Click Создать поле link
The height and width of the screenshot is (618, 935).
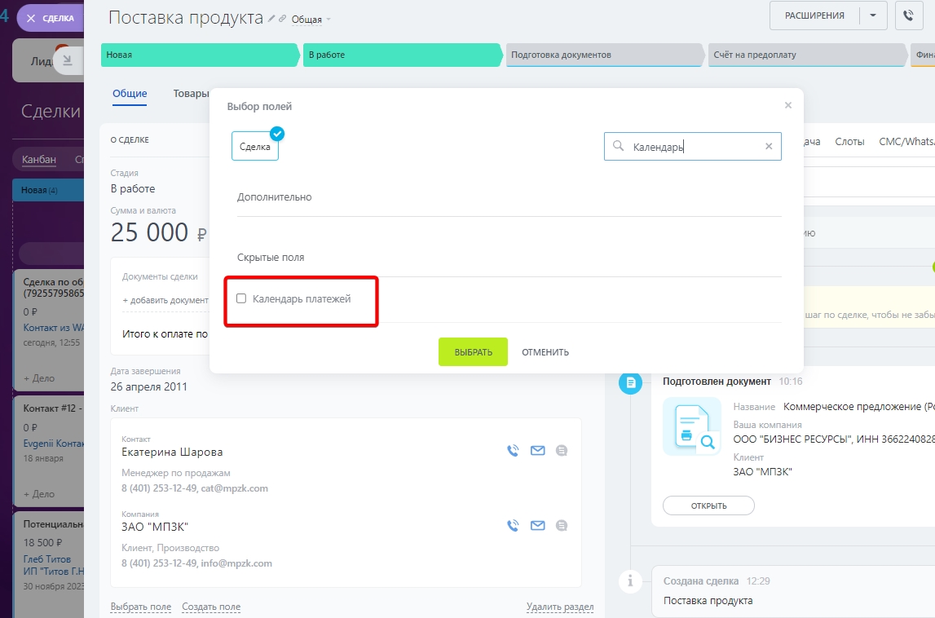pos(211,607)
